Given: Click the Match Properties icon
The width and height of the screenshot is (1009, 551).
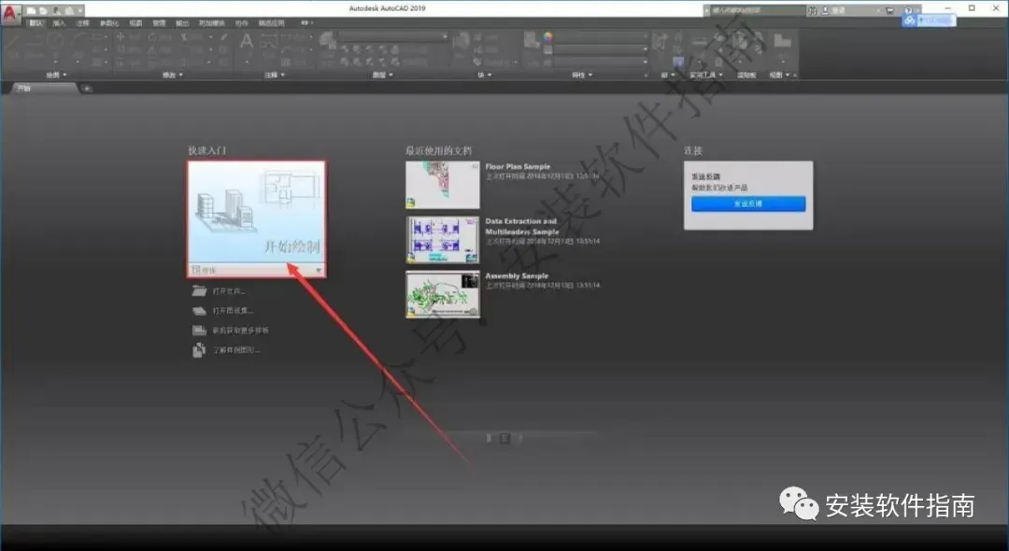Looking at the screenshot, I should click(x=532, y=41).
